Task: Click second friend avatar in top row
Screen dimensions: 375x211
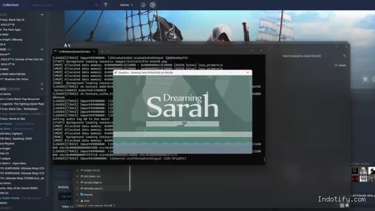Action: click(363, 170)
